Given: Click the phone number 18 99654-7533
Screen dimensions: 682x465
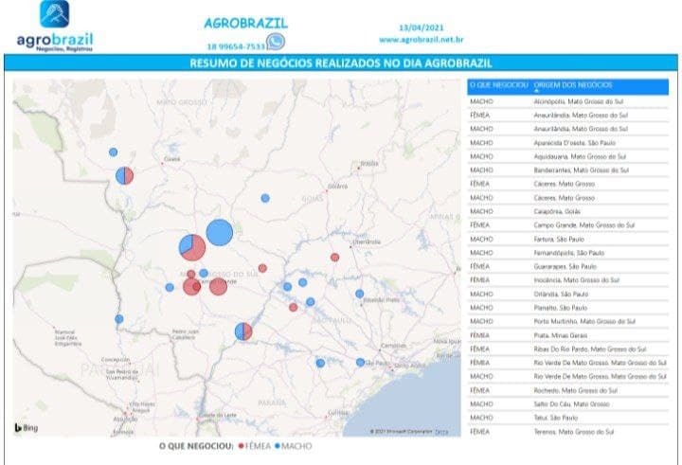Looking at the screenshot, I should (236, 46).
